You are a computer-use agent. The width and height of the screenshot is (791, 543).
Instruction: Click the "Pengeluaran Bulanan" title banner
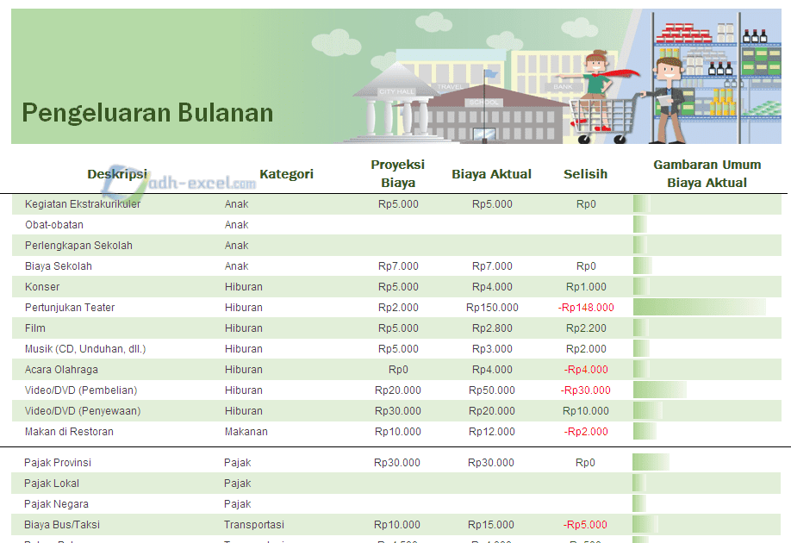[148, 112]
